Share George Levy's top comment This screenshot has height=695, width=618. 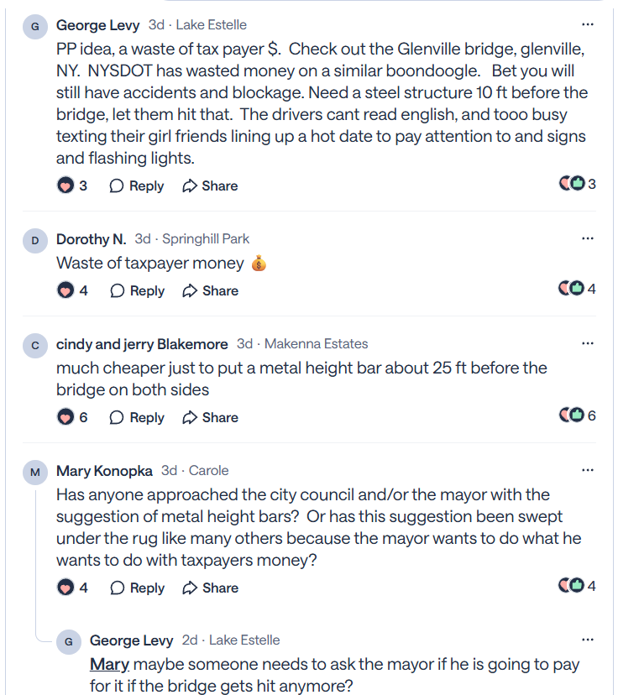pos(210,186)
